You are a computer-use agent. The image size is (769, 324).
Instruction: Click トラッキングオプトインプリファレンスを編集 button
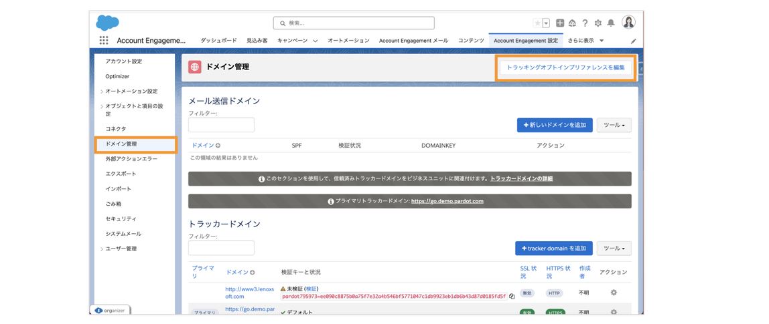pos(565,67)
